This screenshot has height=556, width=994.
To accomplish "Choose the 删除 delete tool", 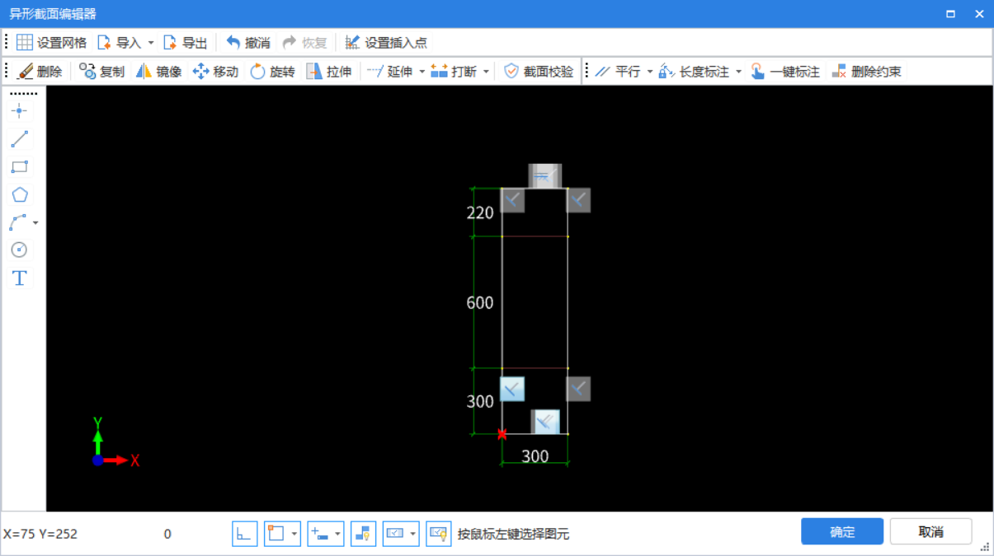I will point(40,72).
